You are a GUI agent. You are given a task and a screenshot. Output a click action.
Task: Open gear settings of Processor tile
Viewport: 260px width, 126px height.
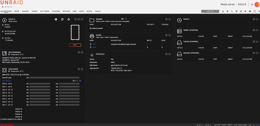[x=79, y=69]
